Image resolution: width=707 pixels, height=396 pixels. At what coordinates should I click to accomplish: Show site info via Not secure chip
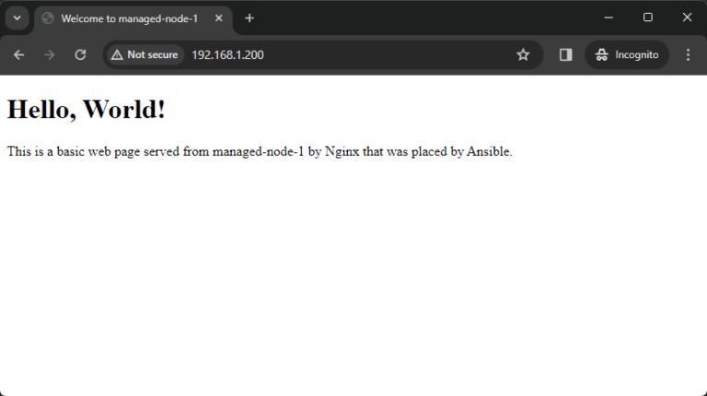[x=145, y=55]
